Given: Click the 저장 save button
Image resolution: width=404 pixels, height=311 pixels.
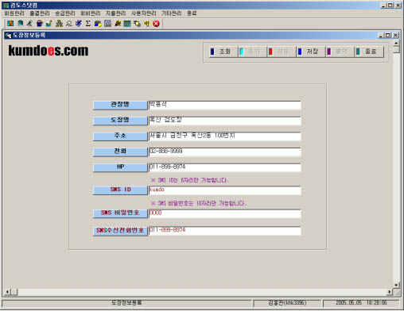Looking at the screenshot, I should [311, 52].
